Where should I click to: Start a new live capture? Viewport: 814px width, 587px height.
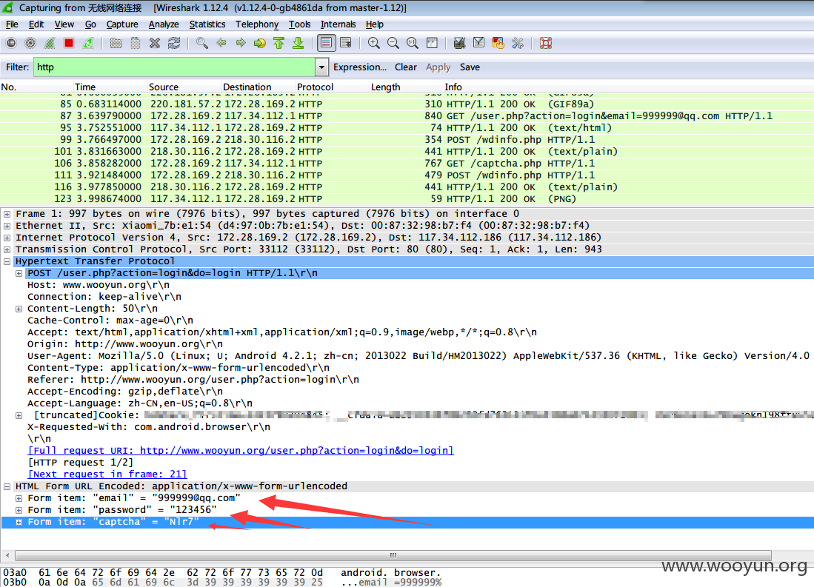[x=50, y=43]
